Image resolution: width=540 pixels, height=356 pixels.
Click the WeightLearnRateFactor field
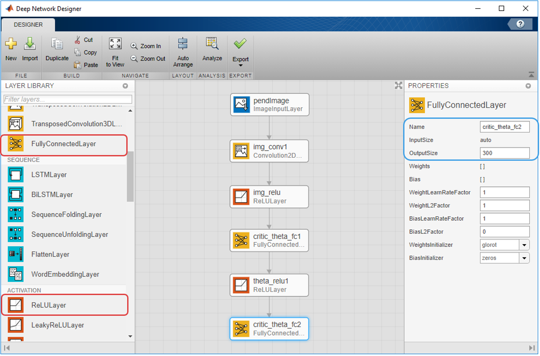point(505,192)
